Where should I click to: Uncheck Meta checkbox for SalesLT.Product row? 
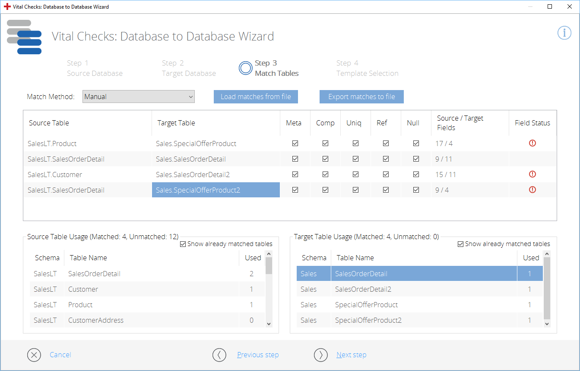coord(295,143)
